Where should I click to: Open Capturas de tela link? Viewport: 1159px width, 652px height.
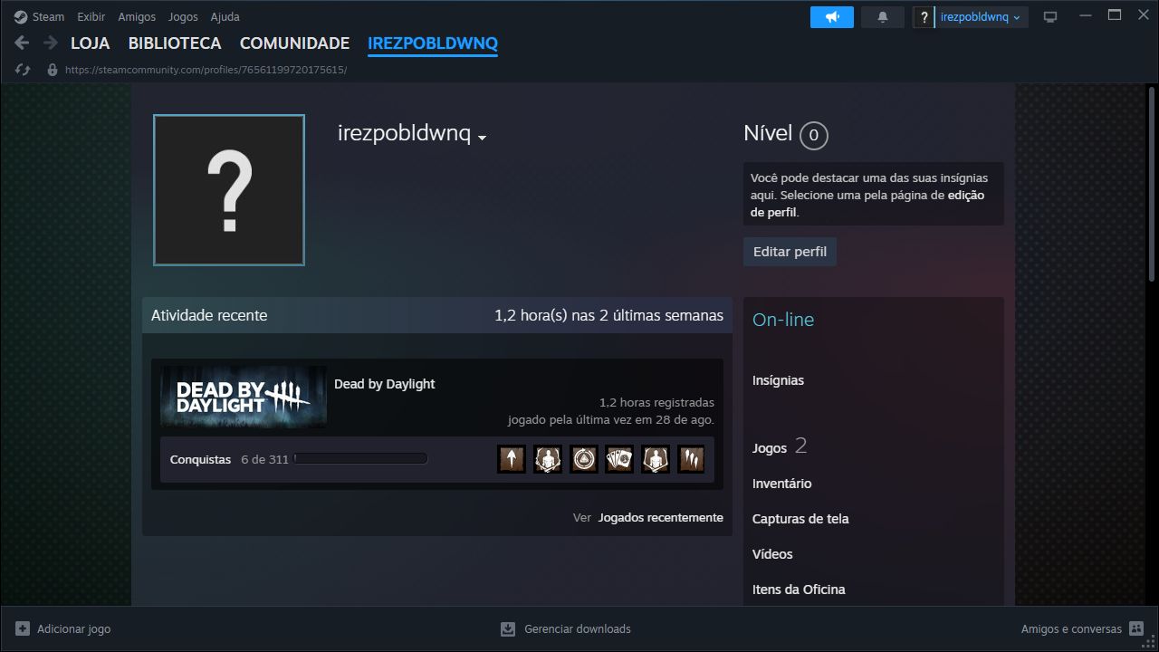[800, 519]
